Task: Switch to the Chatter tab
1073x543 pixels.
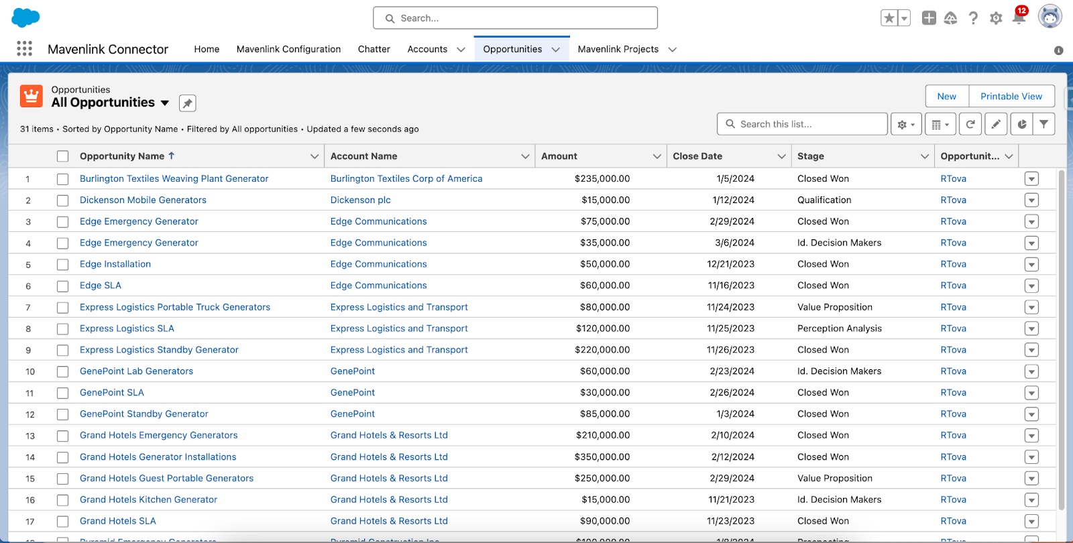Action: (x=374, y=49)
